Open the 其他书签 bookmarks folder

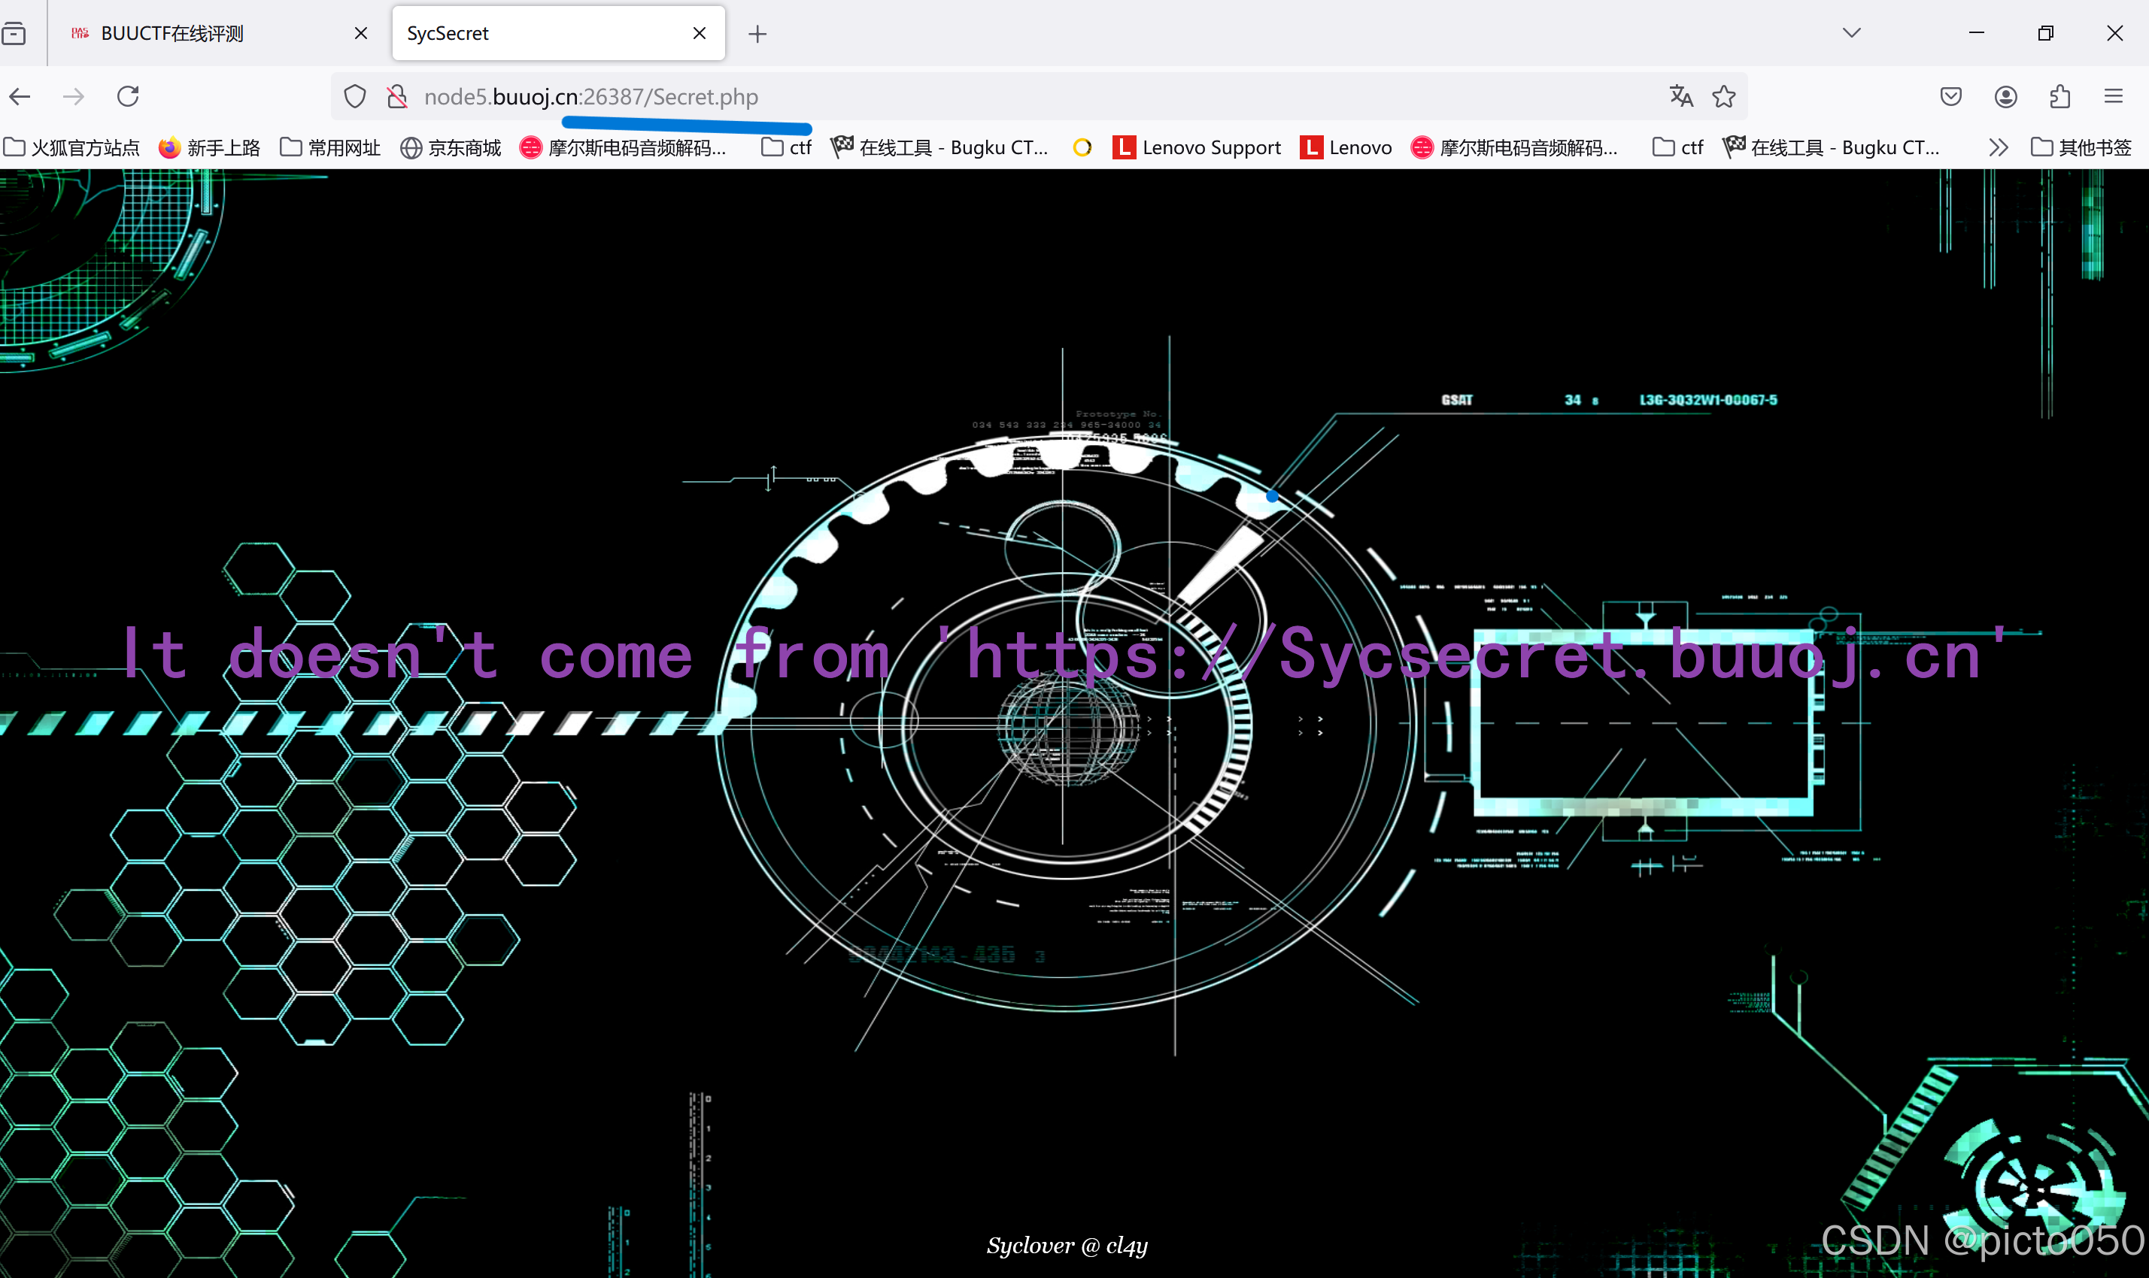tap(2081, 147)
